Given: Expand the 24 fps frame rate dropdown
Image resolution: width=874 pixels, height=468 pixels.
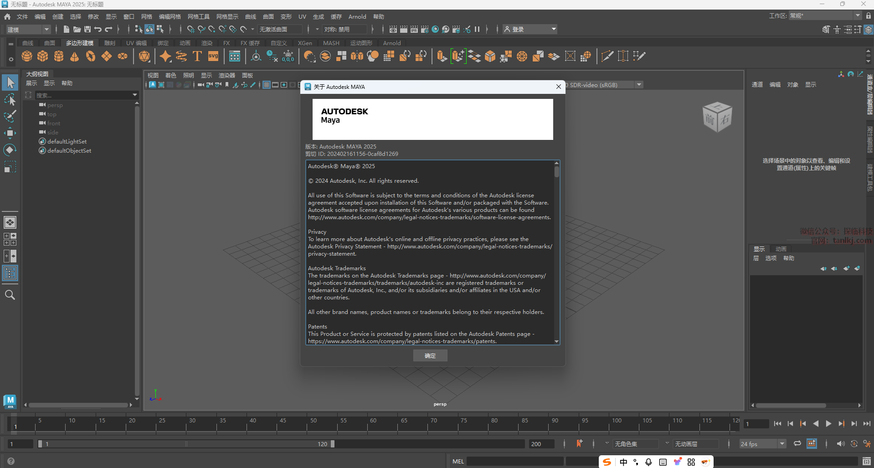Looking at the screenshot, I should [x=762, y=444].
